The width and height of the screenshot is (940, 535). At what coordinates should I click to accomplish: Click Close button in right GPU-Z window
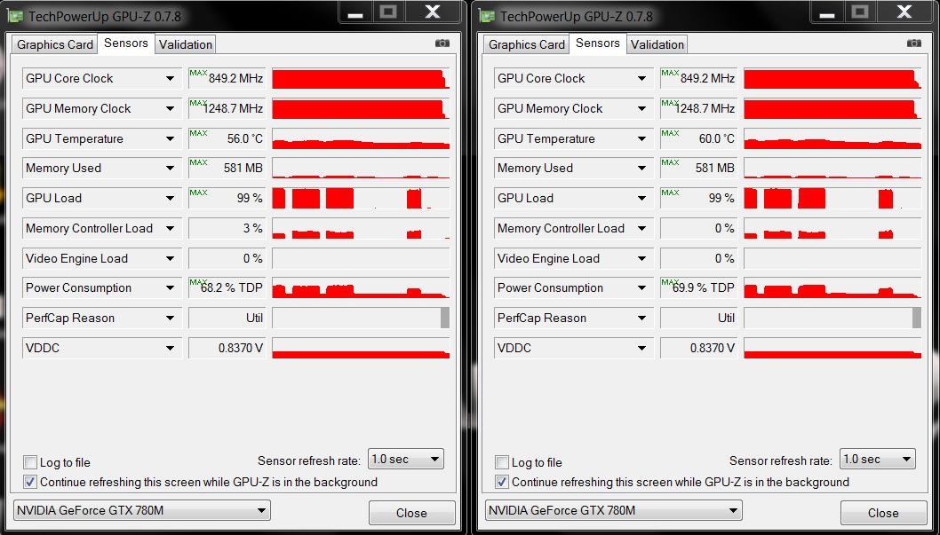(884, 513)
